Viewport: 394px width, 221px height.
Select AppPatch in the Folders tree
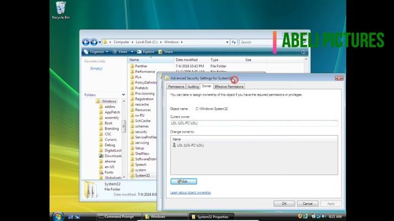point(110,112)
